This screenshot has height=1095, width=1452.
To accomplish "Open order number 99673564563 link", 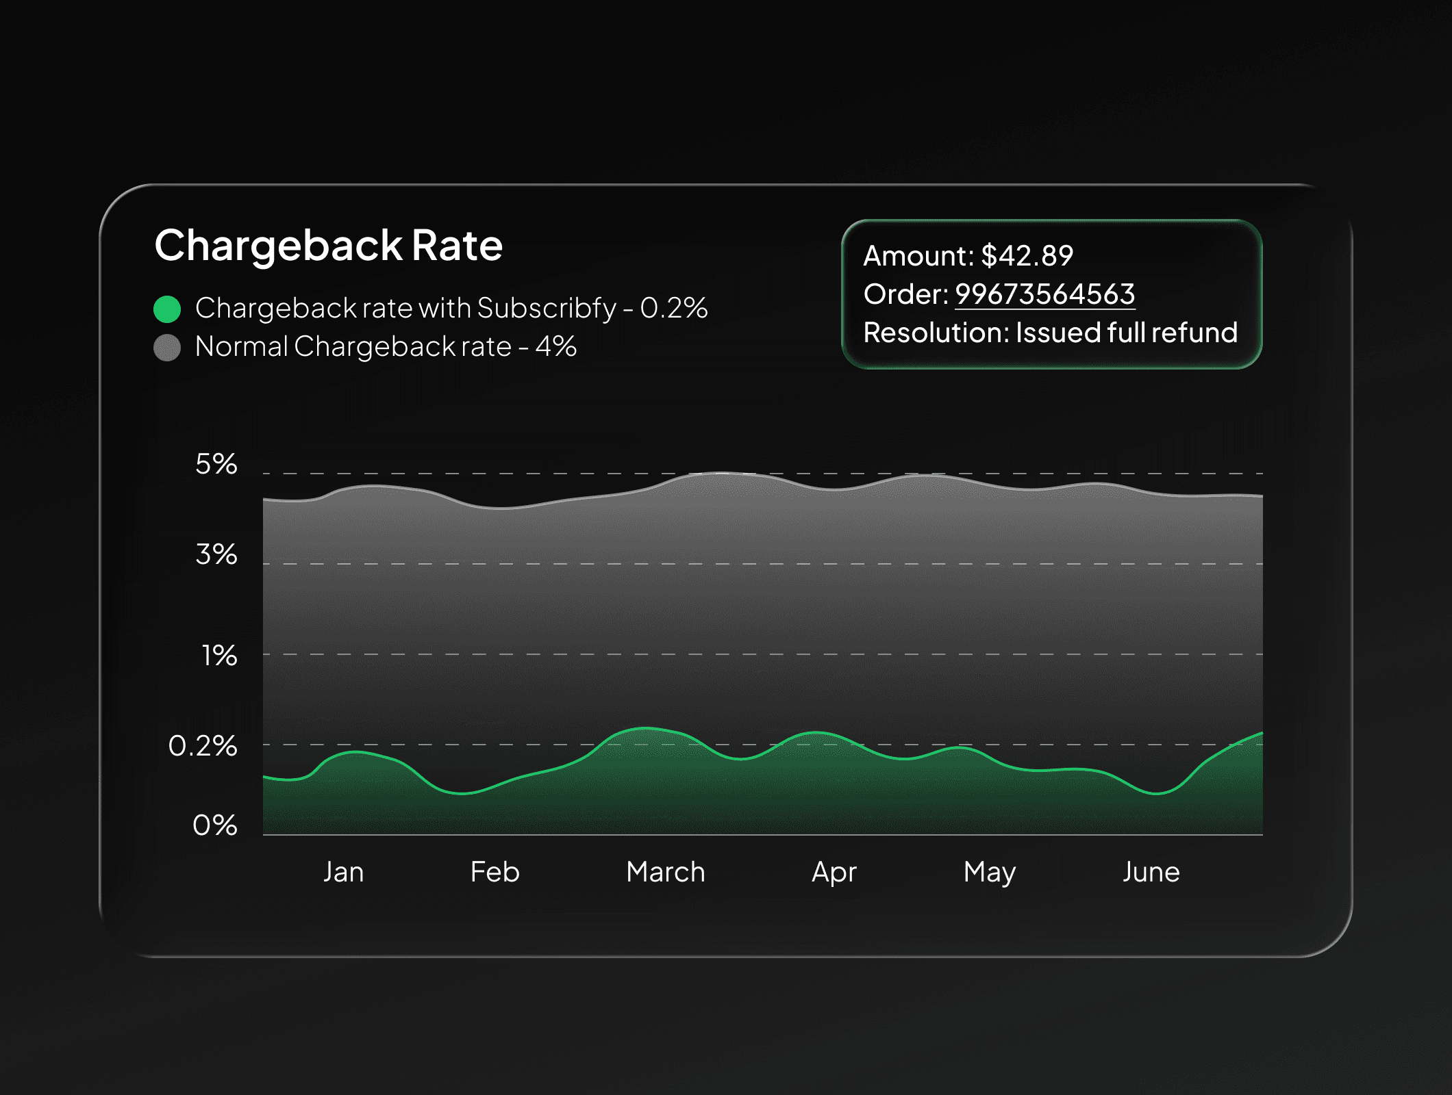I will [1044, 294].
